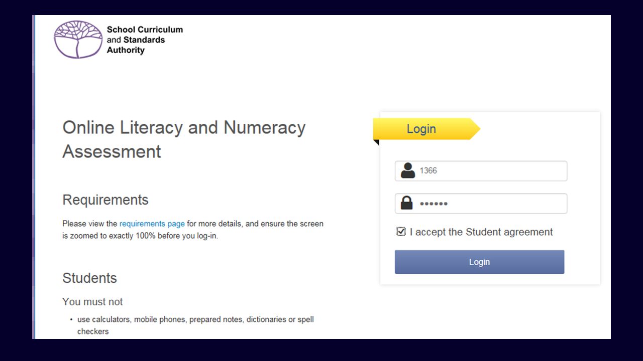Click the 1366 username text
Viewport: 643px width, 361px height.
point(428,170)
